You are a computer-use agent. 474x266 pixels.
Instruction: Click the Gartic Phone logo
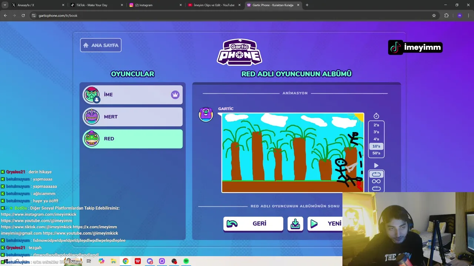(240, 52)
